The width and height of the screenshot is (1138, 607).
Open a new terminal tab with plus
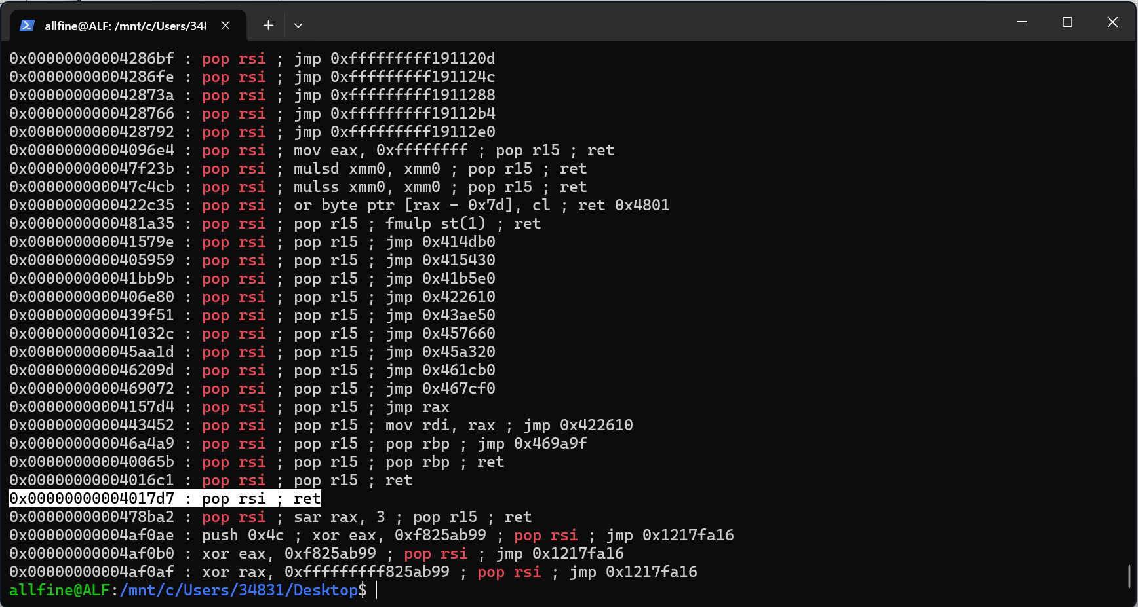coord(268,25)
